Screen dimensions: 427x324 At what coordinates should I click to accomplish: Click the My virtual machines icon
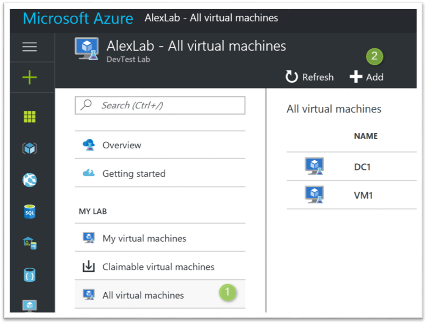89,238
